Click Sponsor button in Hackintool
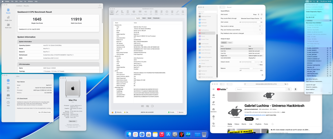The width and height of the screenshot is (333, 139). tap(180, 112)
